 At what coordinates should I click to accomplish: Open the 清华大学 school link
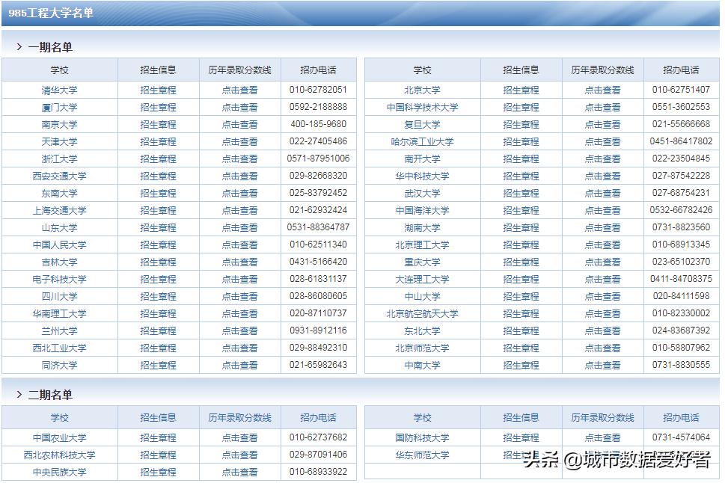[x=60, y=90]
